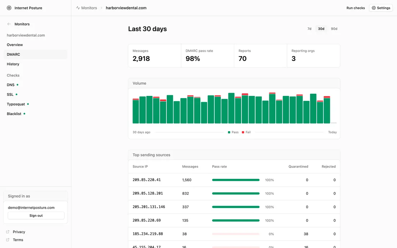Click the Messages column header
The height and width of the screenshot is (248, 397).
[190, 166]
